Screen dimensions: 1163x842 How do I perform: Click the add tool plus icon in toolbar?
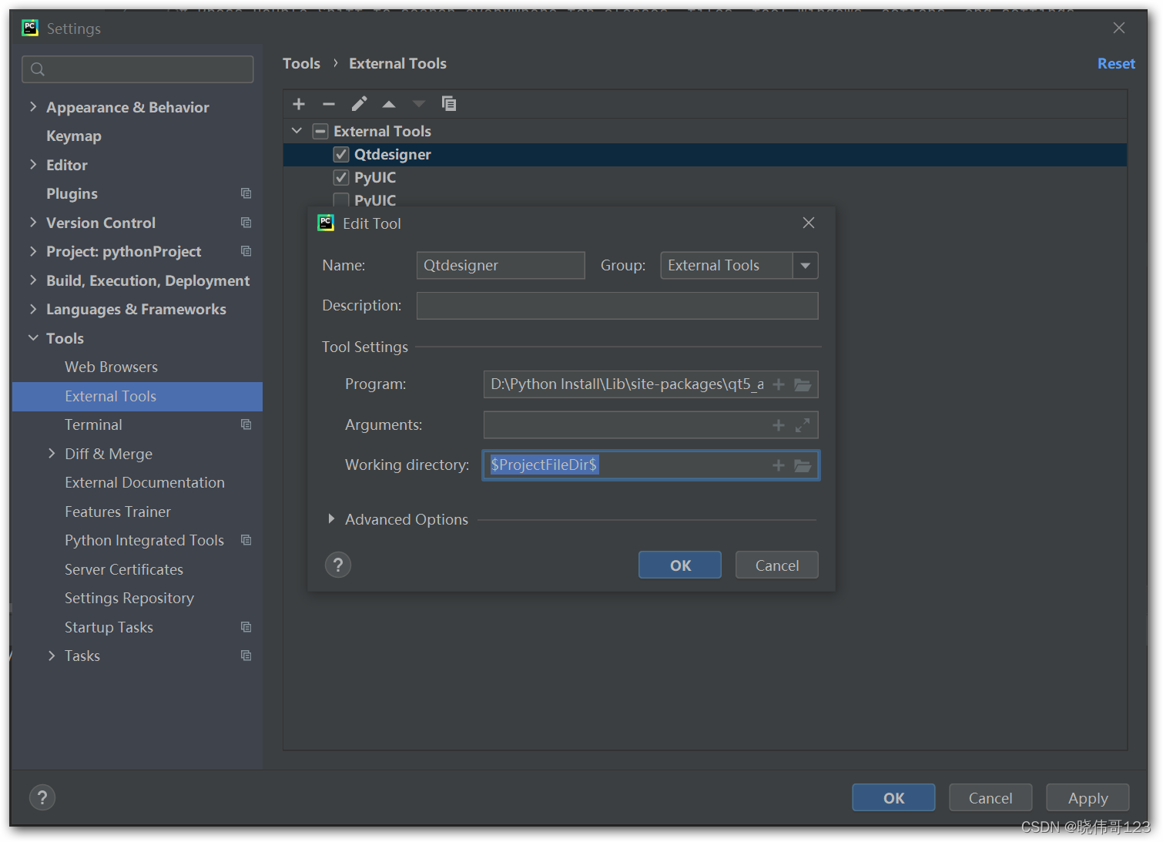[299, 104]
